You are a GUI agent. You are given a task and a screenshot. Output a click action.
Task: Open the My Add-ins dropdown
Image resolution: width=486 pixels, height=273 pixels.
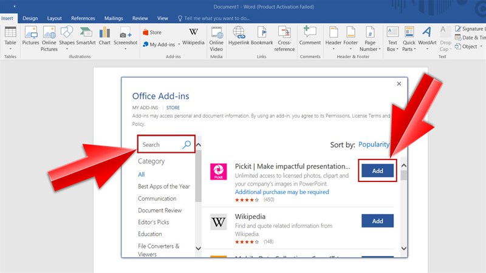(161, 44)
